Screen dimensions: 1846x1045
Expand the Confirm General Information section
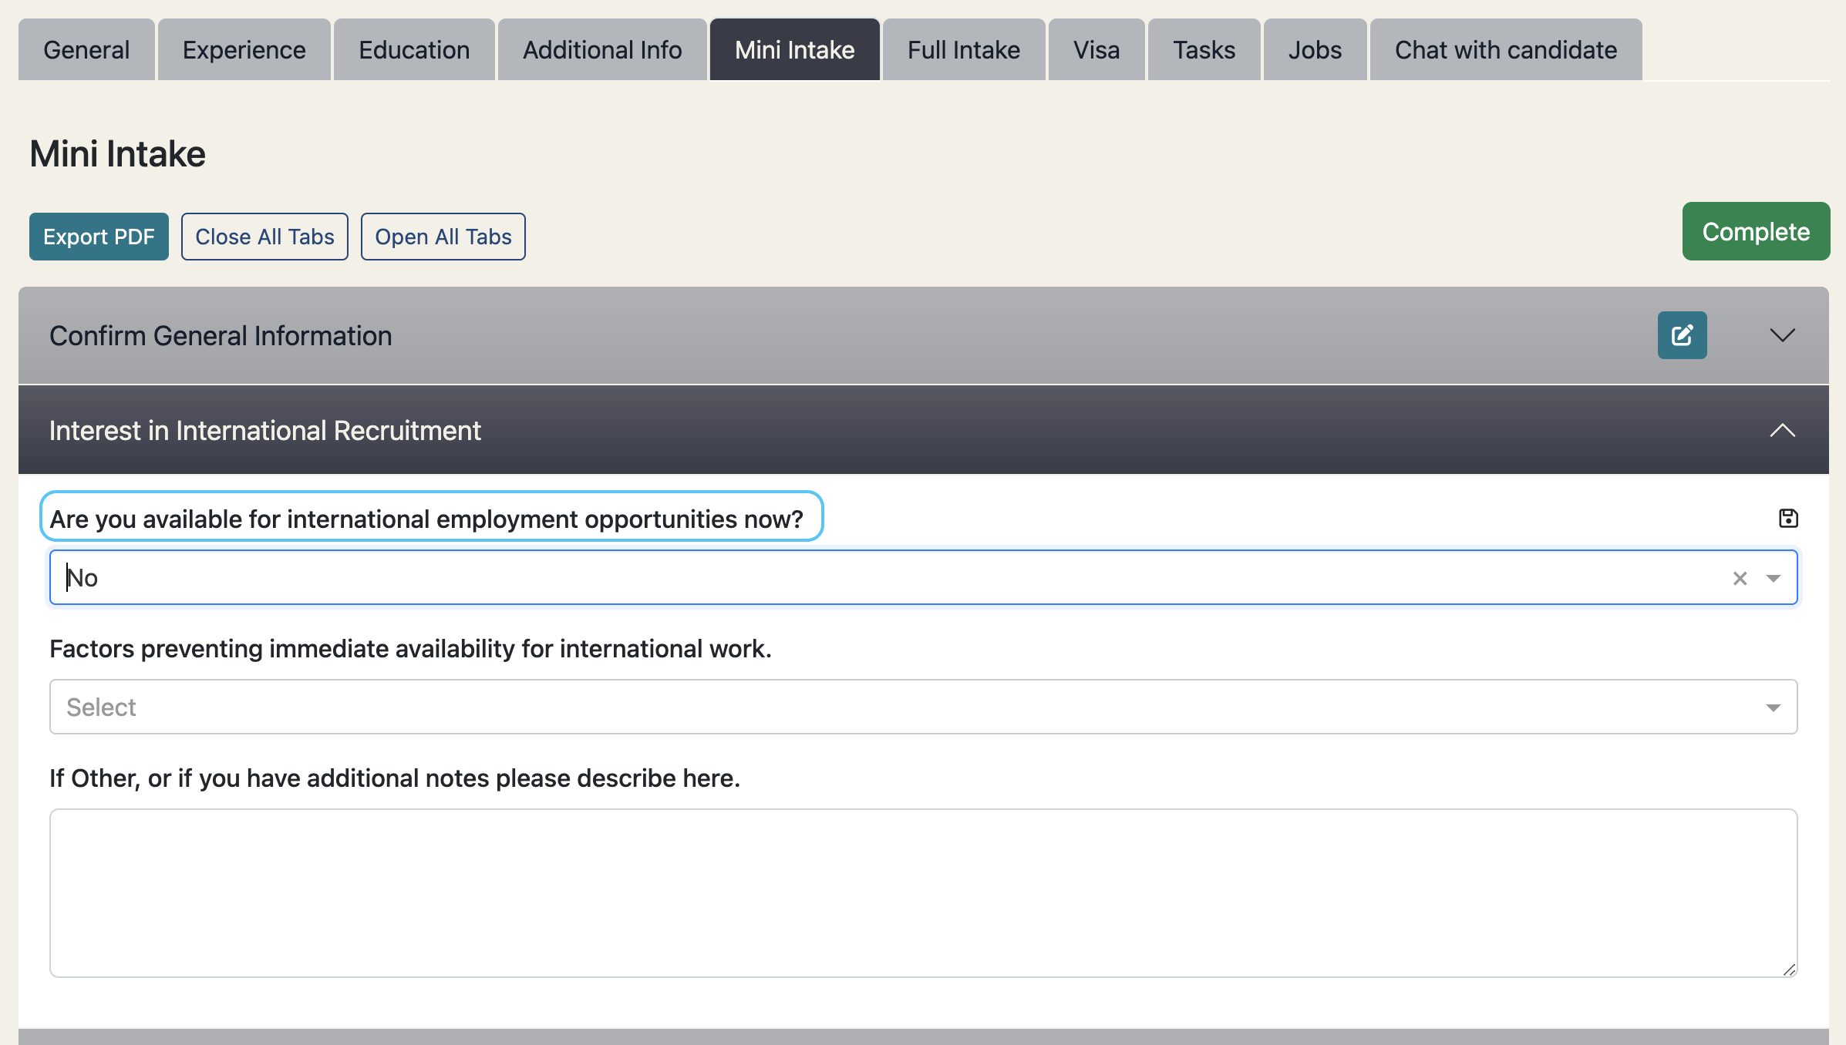click(1782, 335)
